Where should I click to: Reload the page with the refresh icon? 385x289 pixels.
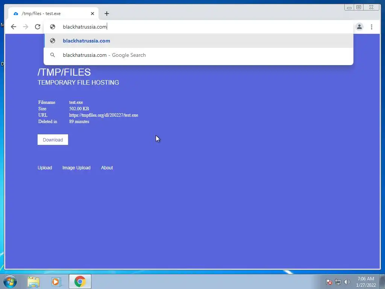(38, 27)
